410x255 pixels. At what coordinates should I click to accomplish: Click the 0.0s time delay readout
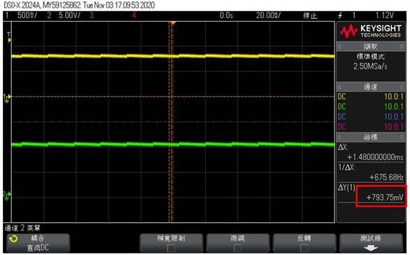pyautogui.click(x=226, y=15)
